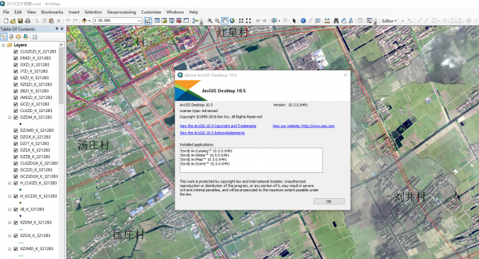The height and width of the screenshot is (259, 479).
Task: Open the Search window icon
Action: click(171, 21)
